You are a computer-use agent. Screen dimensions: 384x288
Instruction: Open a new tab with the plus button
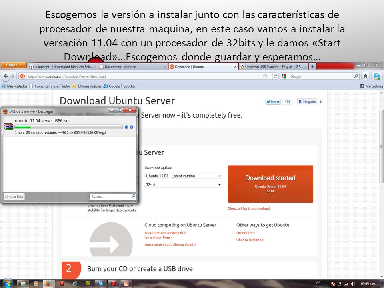[x=312, y=67]
